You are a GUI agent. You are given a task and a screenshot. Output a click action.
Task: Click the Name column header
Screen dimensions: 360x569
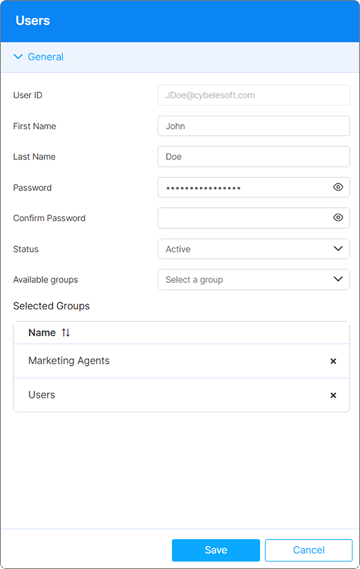(x=42, y=332)
